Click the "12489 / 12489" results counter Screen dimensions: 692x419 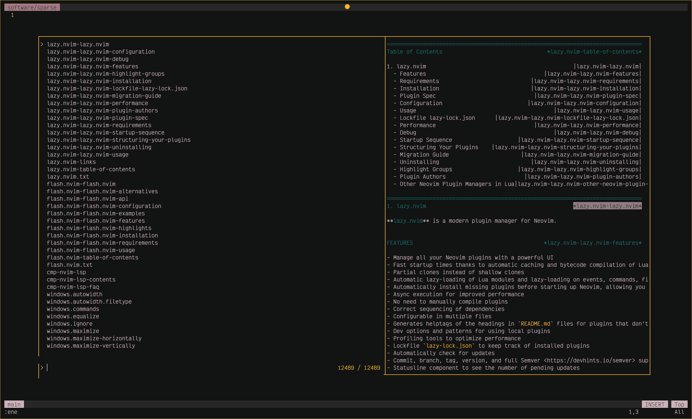click(359, 368)
